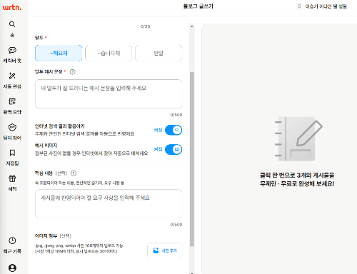Screen dimensions: 357x274
Task: Click the 0/500 counter under the 핵심 내용 box
Action: click(176, 225)
